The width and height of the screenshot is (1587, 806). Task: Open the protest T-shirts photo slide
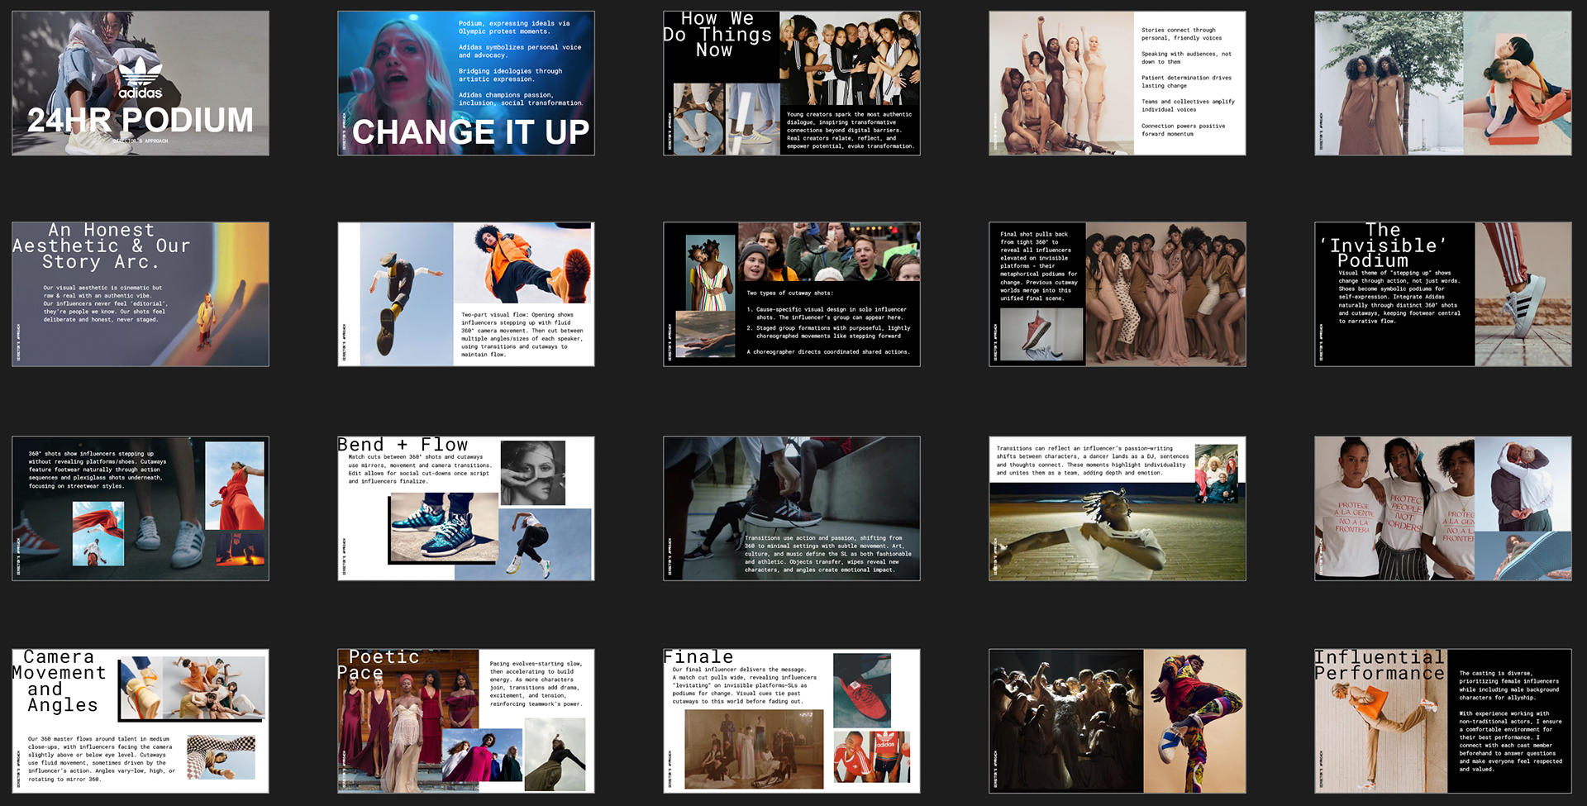pyautogui.click(x=1443, y=508)
